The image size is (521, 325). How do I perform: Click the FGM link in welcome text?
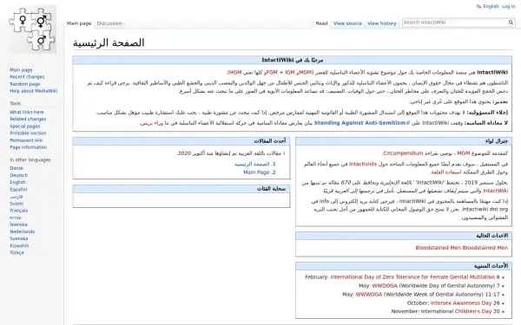272,72
